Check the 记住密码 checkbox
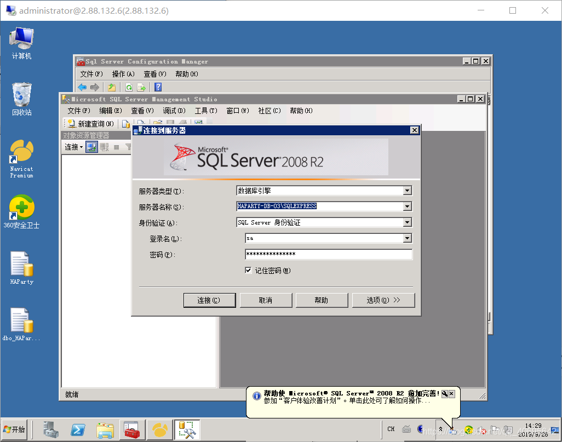562x442 pixels. tap(249, 270)
